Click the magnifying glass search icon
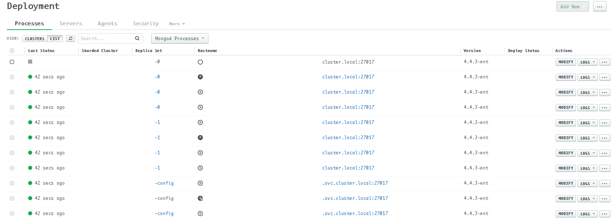This screenshot has height=219, width=613. pos(137,38)
